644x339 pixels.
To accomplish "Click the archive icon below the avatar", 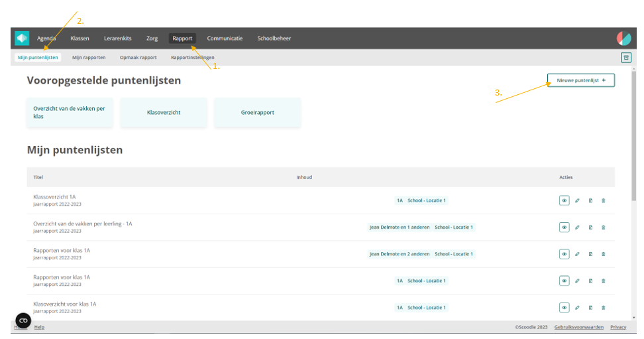I will pos(625,58).
